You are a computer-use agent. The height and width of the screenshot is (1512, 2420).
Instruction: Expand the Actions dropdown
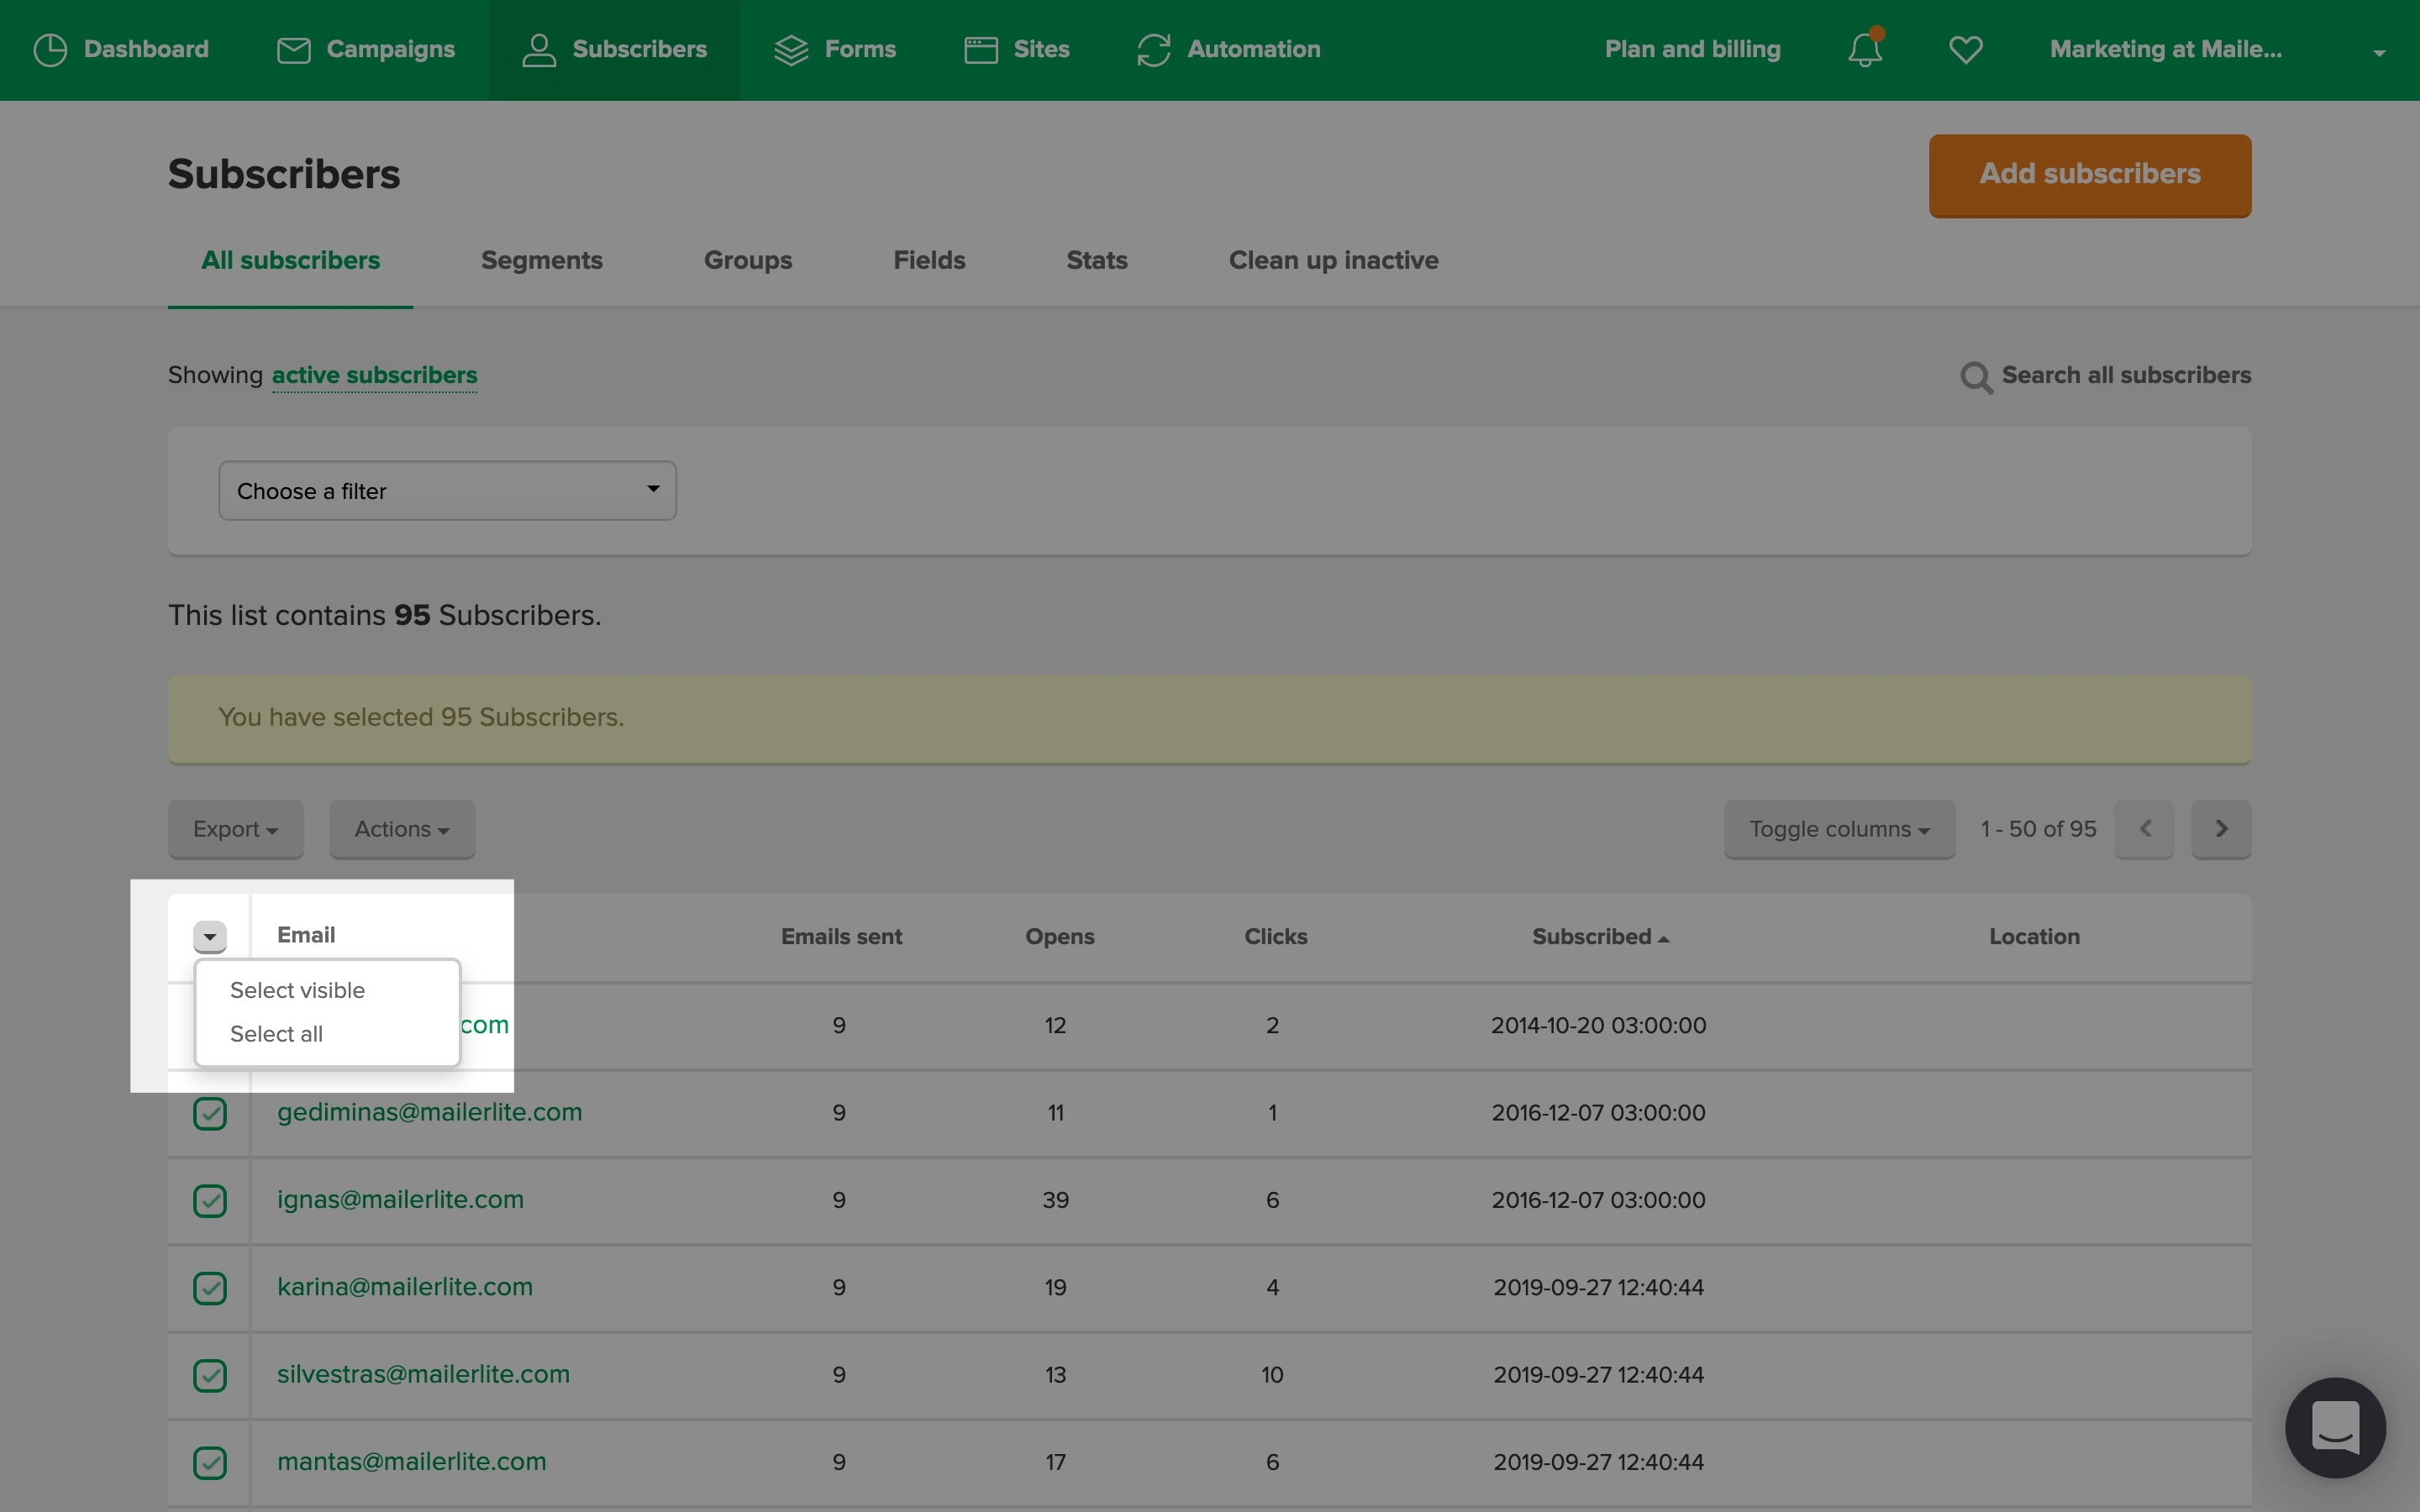click(x=402, y=829)
